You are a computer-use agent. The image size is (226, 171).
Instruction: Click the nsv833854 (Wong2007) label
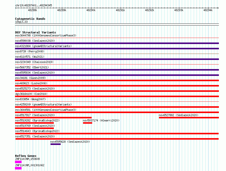30,99
